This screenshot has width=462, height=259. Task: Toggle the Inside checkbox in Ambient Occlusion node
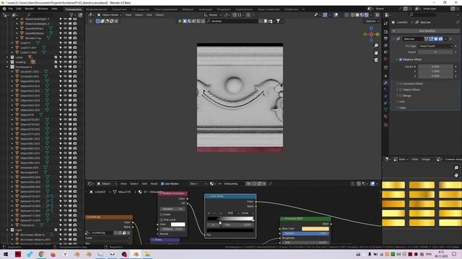point(162,214)
